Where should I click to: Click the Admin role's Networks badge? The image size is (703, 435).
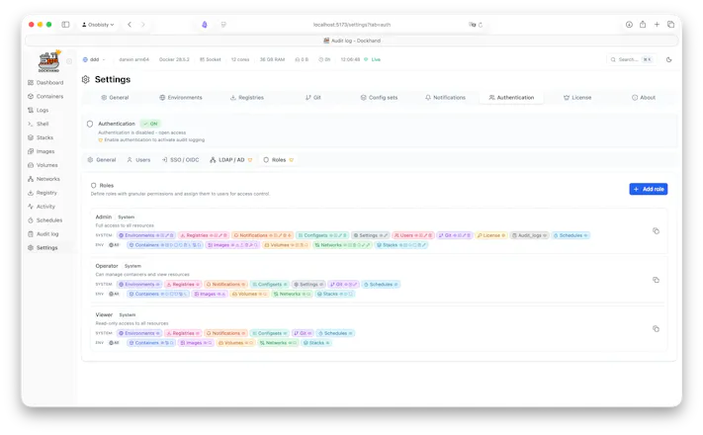tap(342, 245)
